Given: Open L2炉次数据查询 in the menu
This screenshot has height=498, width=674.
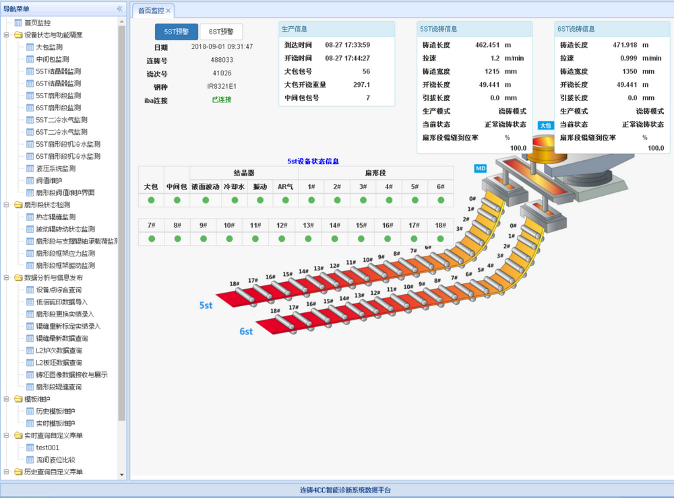Looking at the screenshot, I should pyautogui.click(x=59, y=351).
